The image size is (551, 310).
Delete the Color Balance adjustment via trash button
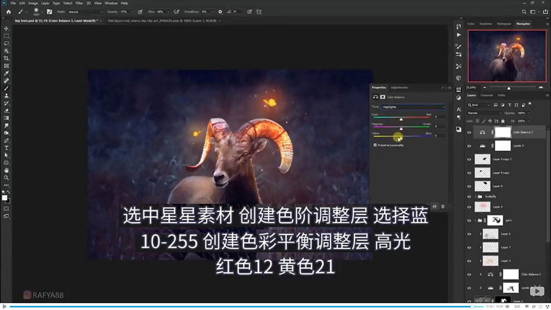coord(442,207)
